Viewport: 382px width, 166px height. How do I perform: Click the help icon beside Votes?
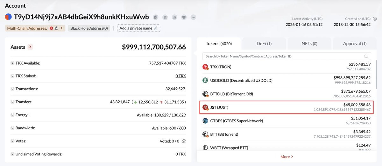[x=12, y=141]
